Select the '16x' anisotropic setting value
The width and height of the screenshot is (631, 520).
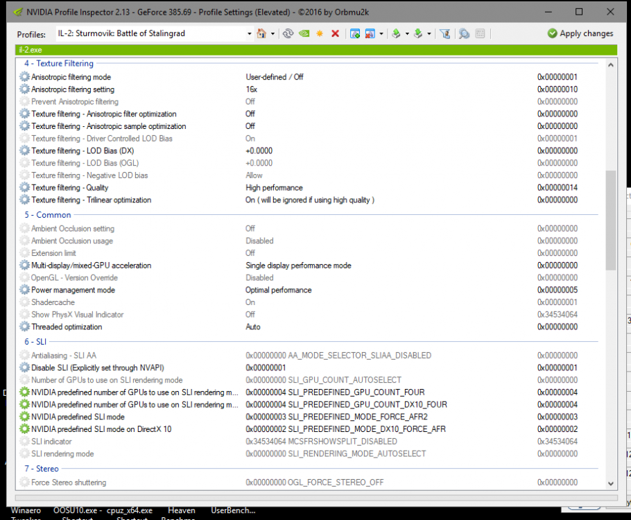pyautogui.click(x=252, y=89)
